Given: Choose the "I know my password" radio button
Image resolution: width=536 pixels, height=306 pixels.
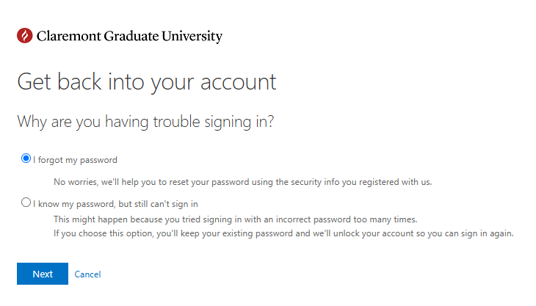Looking at the screenshot, I should coord(26,203).
